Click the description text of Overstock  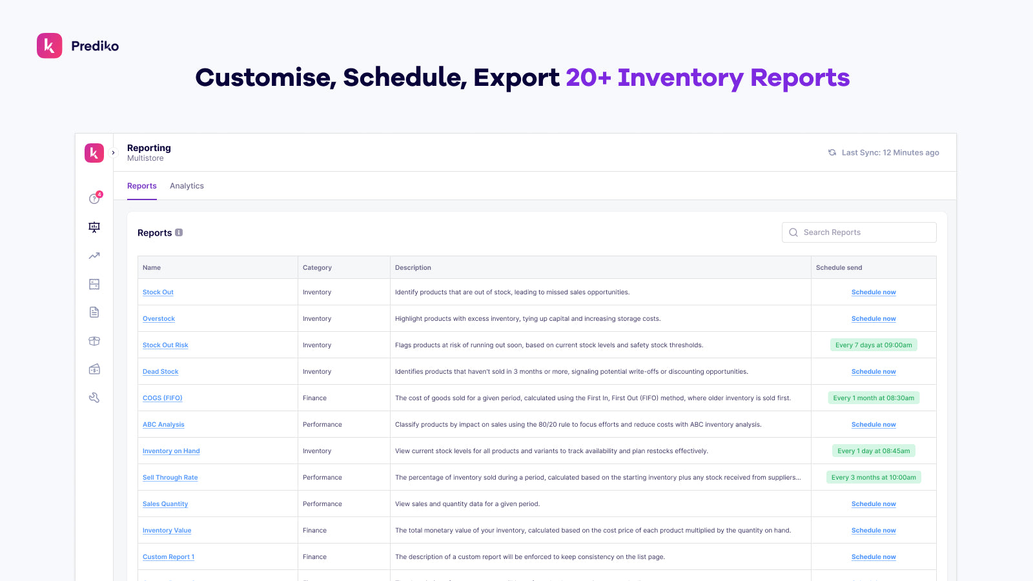coord(527,319)
